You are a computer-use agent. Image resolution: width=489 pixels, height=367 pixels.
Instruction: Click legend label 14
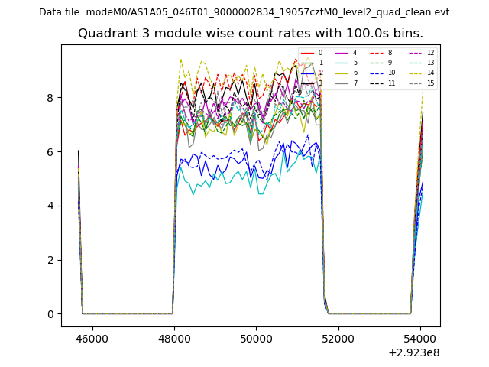(430, 73)
